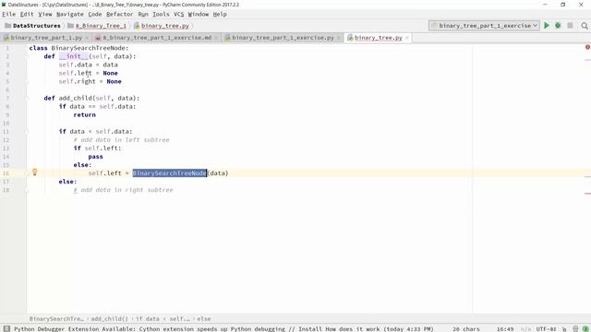Open the Help menu
This screenshot has height=332, width=591.
pyautogui.click(x=220, y=15)
